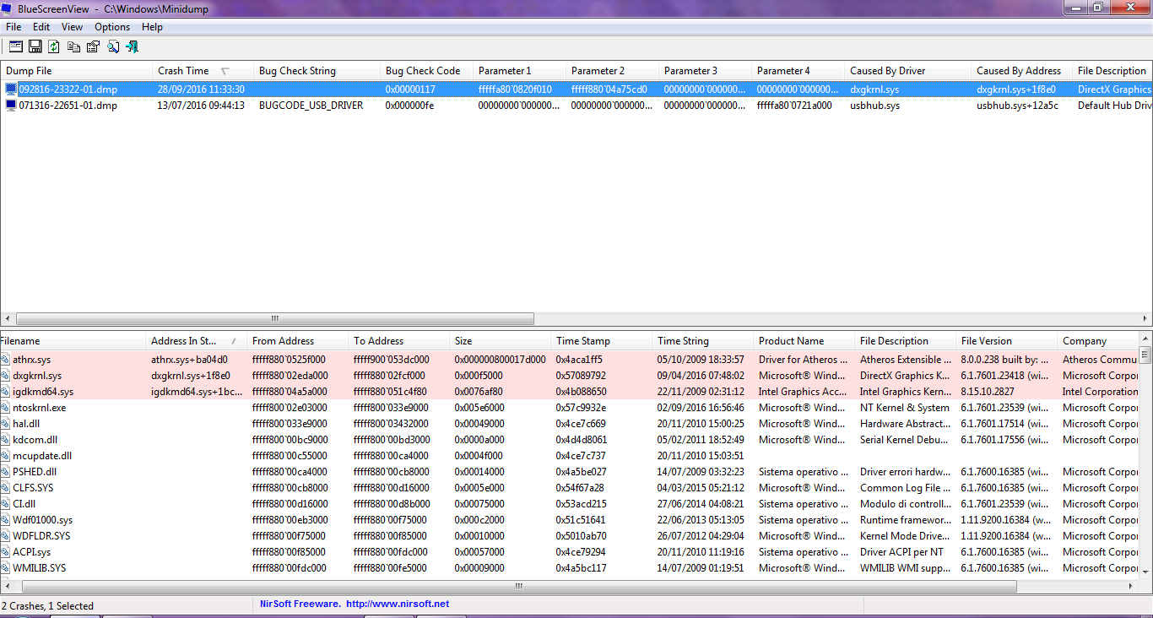1153x618 pixels.
Task: Open the View menu
Action: pyautogui.click(x=72, y=27)
